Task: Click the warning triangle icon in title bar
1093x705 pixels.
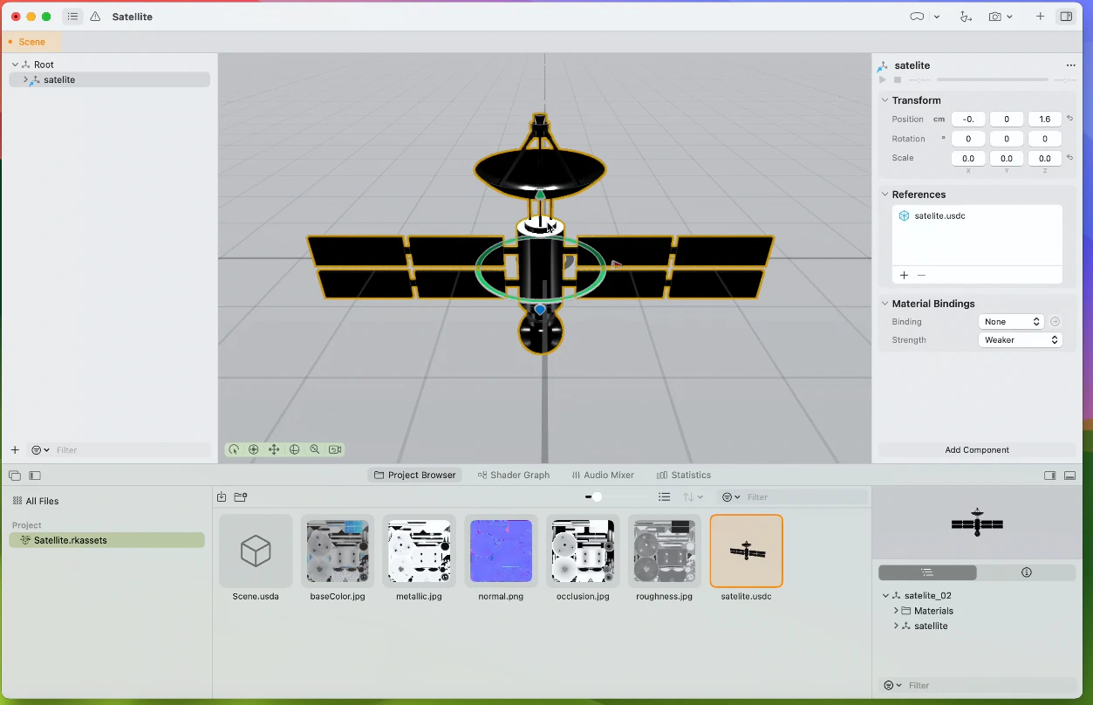Action: point(95,17)
